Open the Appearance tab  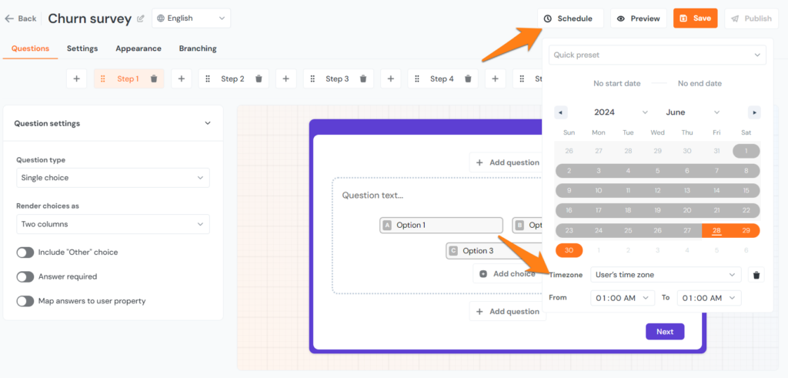(x=139, y=49)
